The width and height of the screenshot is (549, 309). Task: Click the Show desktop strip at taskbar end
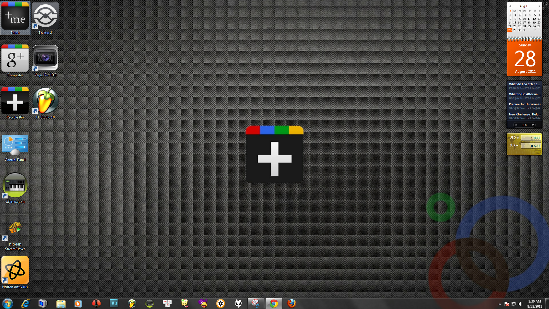click(547, 304)
